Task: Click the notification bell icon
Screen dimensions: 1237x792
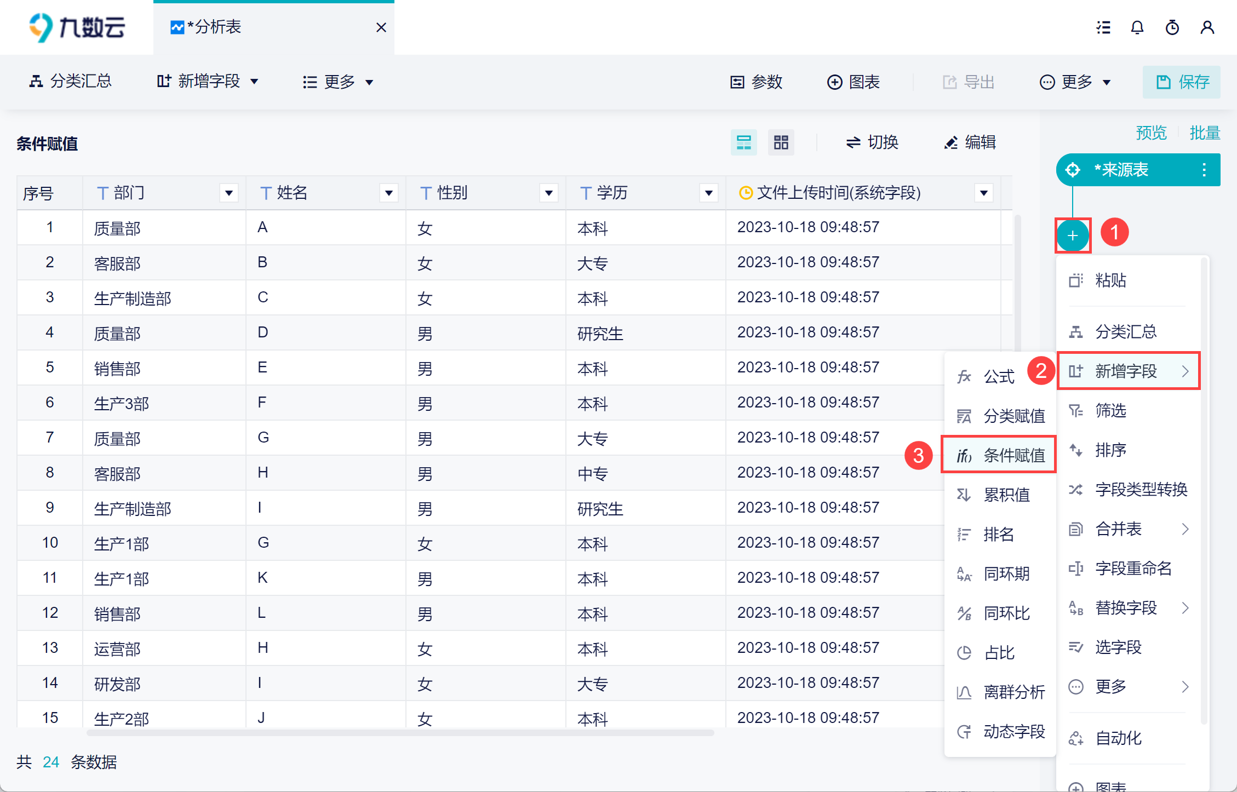Action: coord(1137,27)
